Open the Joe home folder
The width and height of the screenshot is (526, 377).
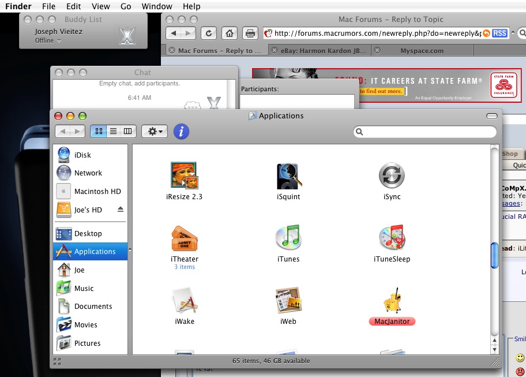pos(90,270)
